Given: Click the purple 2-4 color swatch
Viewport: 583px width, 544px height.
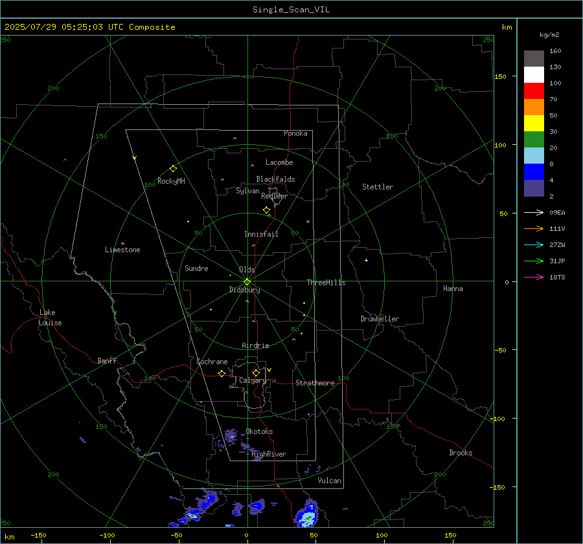Looking at the screenshot, I should click(x=534, y=188).
